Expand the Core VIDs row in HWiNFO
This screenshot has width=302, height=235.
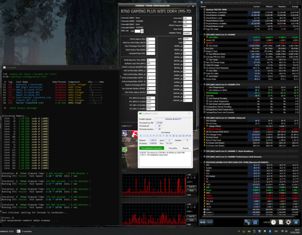[204, 37]
